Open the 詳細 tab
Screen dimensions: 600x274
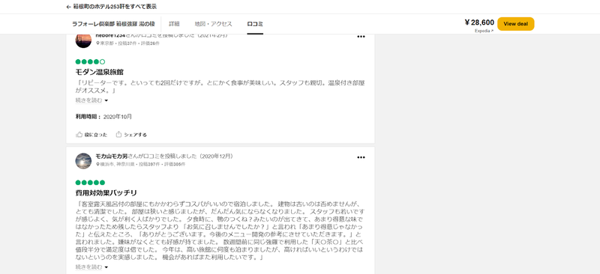pyautogui.click(x=174, y=24)
